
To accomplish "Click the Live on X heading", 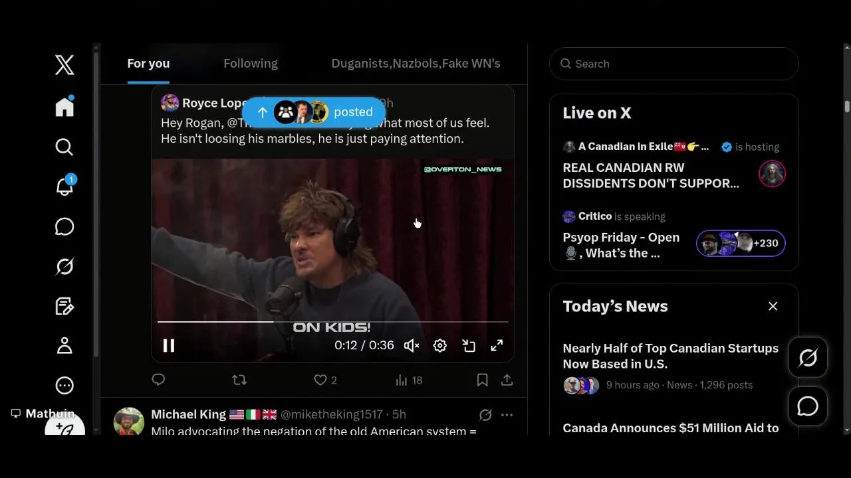I will (x=596, y=113).
